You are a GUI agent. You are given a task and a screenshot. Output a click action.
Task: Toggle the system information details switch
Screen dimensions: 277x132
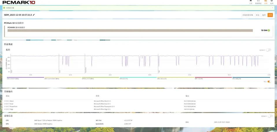[270, 116]
